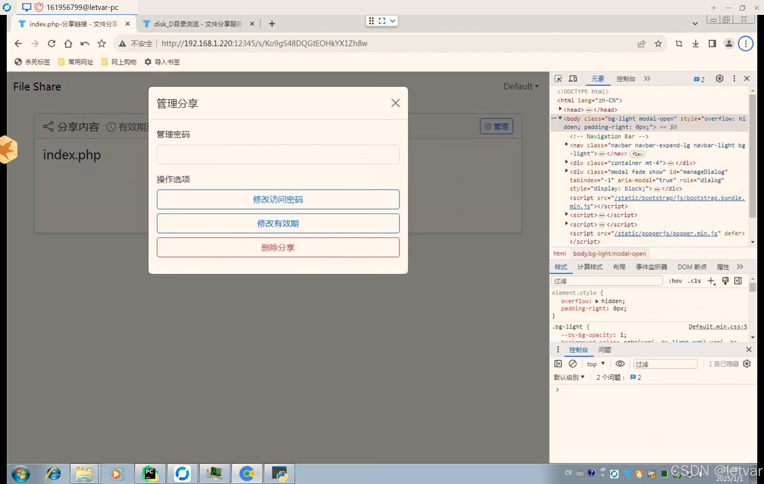Open Internet Explorer from the taskbar
The image size is (764, 484).
click(54, 474)
